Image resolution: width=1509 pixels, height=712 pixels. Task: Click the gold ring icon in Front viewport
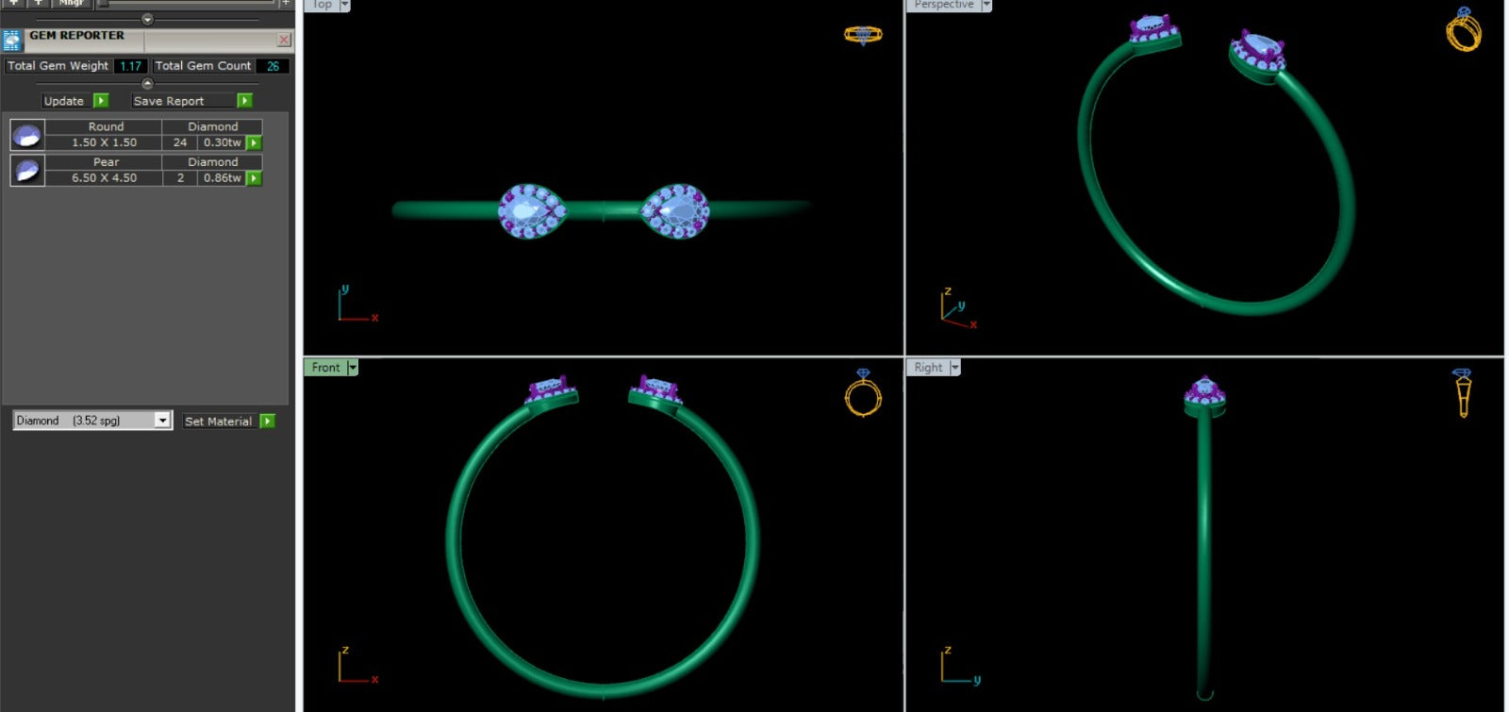pyautogui.click(x=863, y=393)
